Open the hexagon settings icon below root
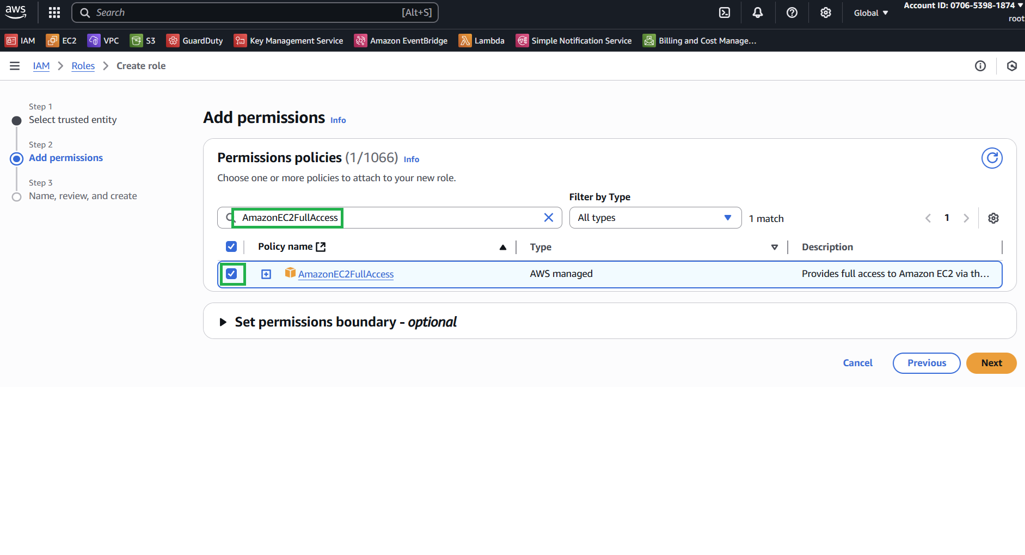Viewport: 1025px width, 555px height. click(1012, 66)
